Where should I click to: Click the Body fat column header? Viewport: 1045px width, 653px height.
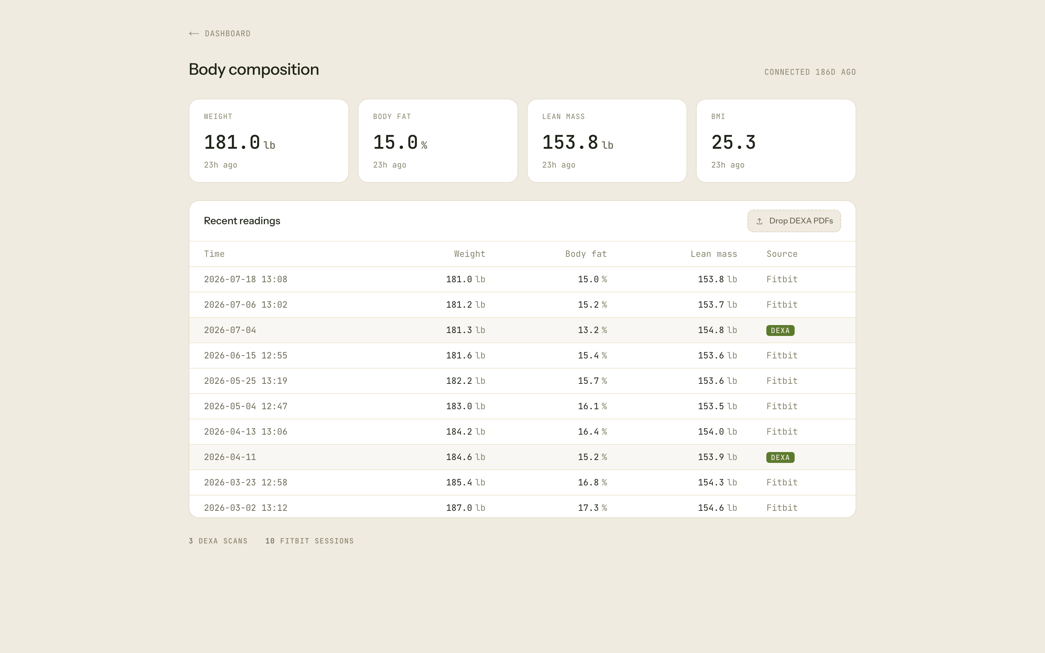[586, 254]
